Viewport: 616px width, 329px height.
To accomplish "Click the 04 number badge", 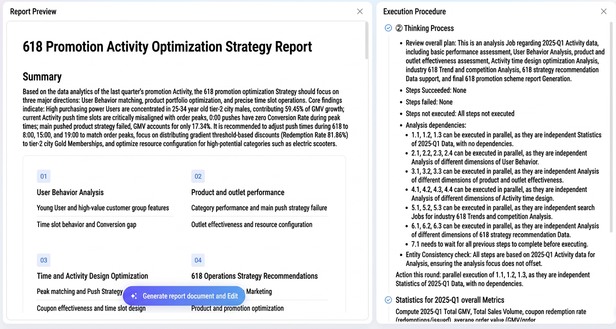I will pos(198,260).
